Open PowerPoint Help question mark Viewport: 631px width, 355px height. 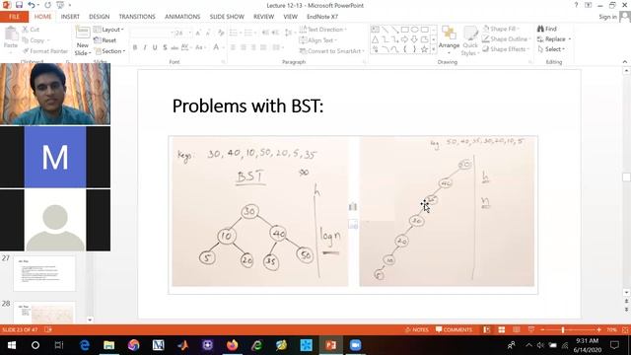tap(576, 5)
